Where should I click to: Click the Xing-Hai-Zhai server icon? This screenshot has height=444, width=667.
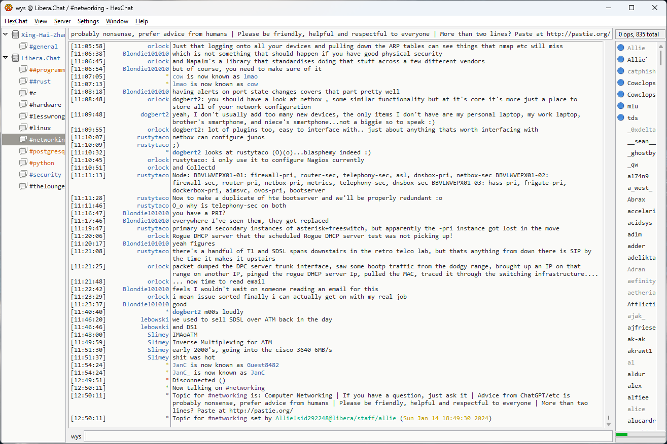pyautogui.click(x=16, y=35)
